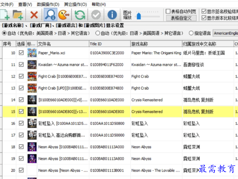
Task: Open the 数据操作(D) menu
Action: (x=48, y=5)
